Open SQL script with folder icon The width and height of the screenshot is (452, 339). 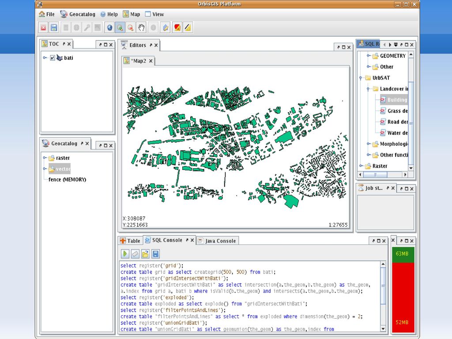[x=145, y=254]
